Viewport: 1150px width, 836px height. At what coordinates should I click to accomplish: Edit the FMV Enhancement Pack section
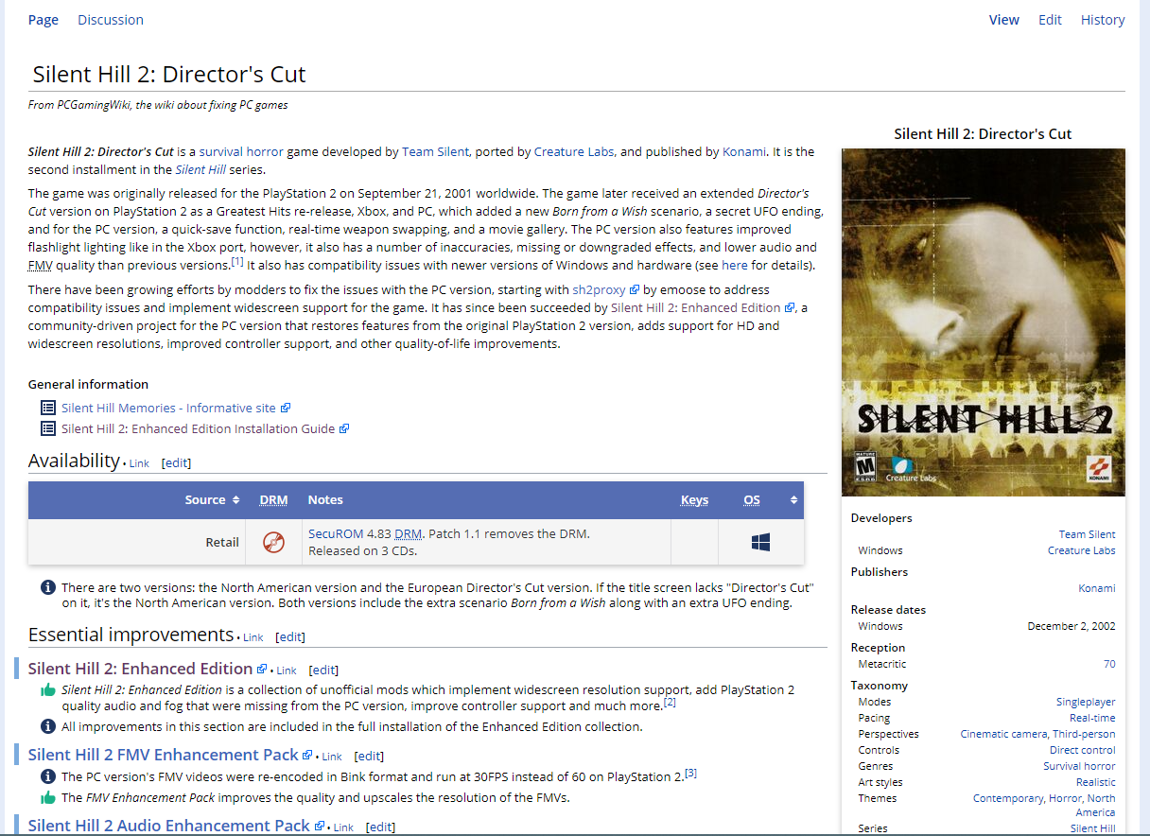369,756
